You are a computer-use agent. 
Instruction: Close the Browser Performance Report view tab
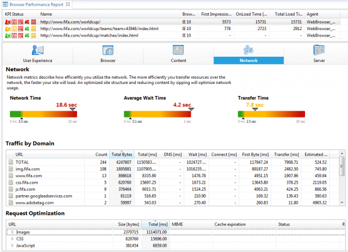click(x=68, y=4)
